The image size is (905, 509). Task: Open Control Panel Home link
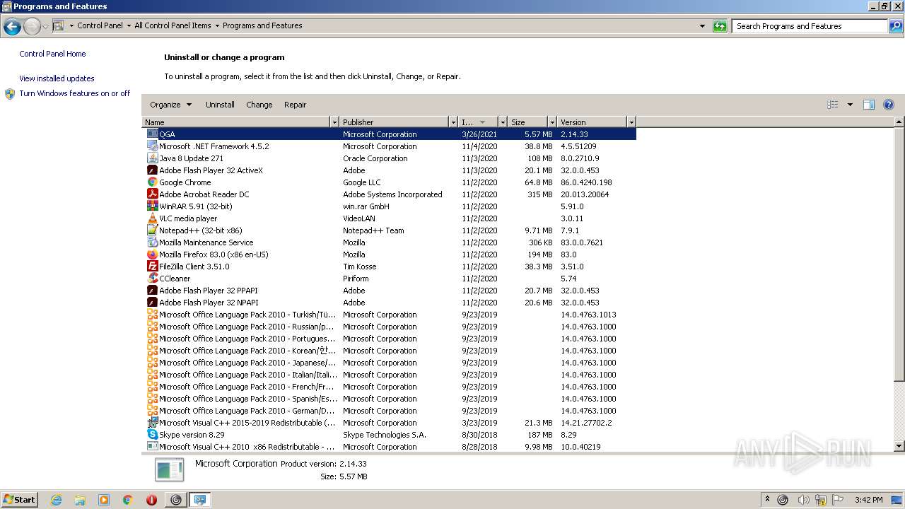[x=52, y=54]
